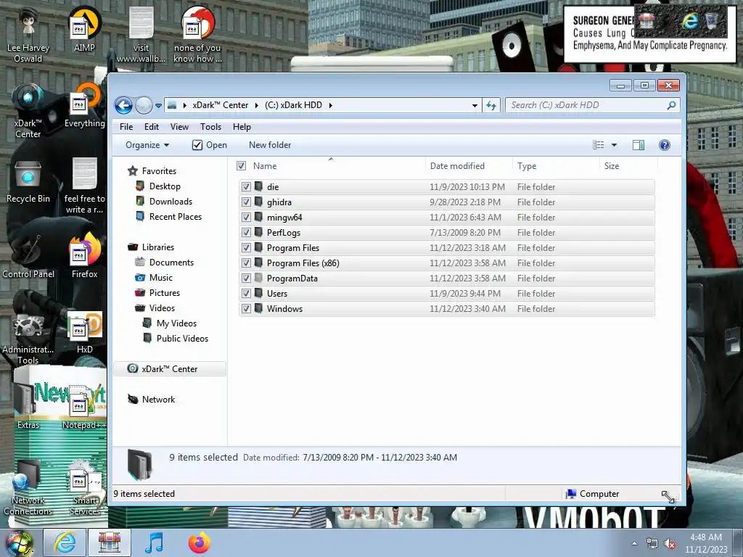This screenshot has height=557, width=743.
Task: Click the New folder button
Action: 270,145
